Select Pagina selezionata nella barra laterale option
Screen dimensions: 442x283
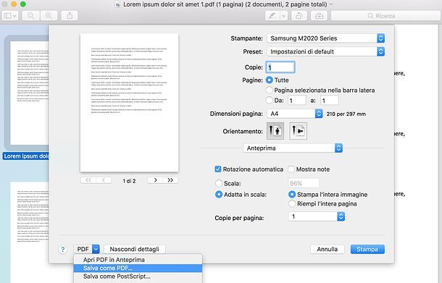(x=270, y=90)
